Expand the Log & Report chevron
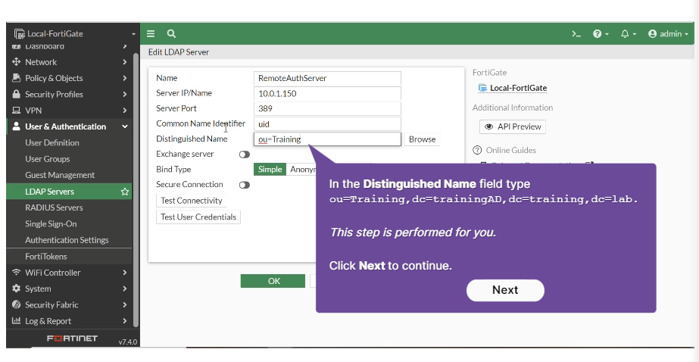Image resolution: width=699 pixels, height=362 pixels. point(125,320)
